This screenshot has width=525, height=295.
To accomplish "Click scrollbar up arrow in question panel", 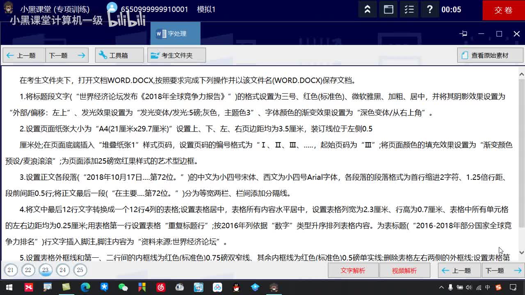I will [x=521, y=75].
